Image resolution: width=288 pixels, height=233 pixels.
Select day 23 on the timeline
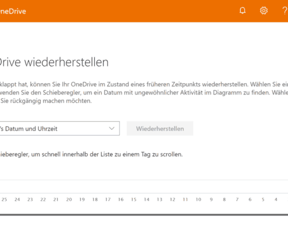pos(30,199)
